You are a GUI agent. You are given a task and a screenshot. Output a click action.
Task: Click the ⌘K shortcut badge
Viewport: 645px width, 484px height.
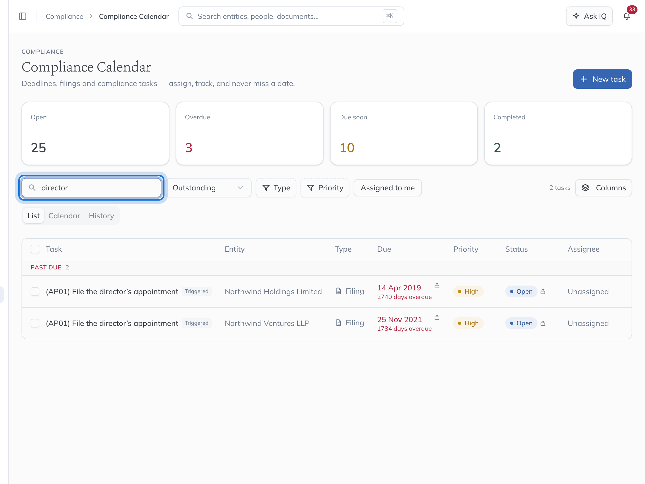tap(390, 16)
